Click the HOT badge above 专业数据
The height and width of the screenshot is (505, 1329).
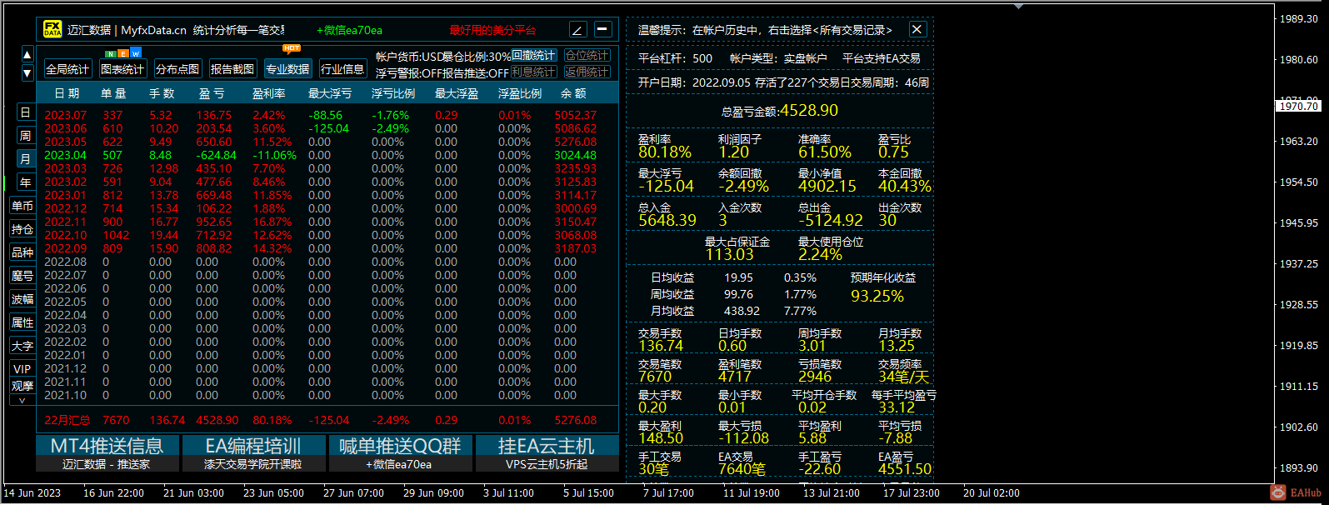(292, 48)
